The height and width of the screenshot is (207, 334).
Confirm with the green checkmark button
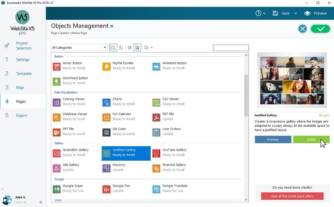tap(320, 29)
